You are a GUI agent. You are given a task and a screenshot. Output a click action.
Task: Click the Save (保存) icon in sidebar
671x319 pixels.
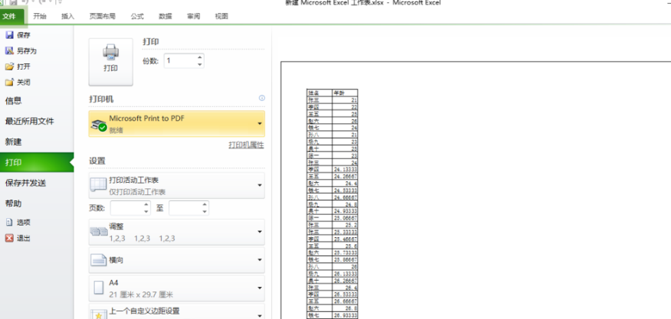[x=10, y=35]
